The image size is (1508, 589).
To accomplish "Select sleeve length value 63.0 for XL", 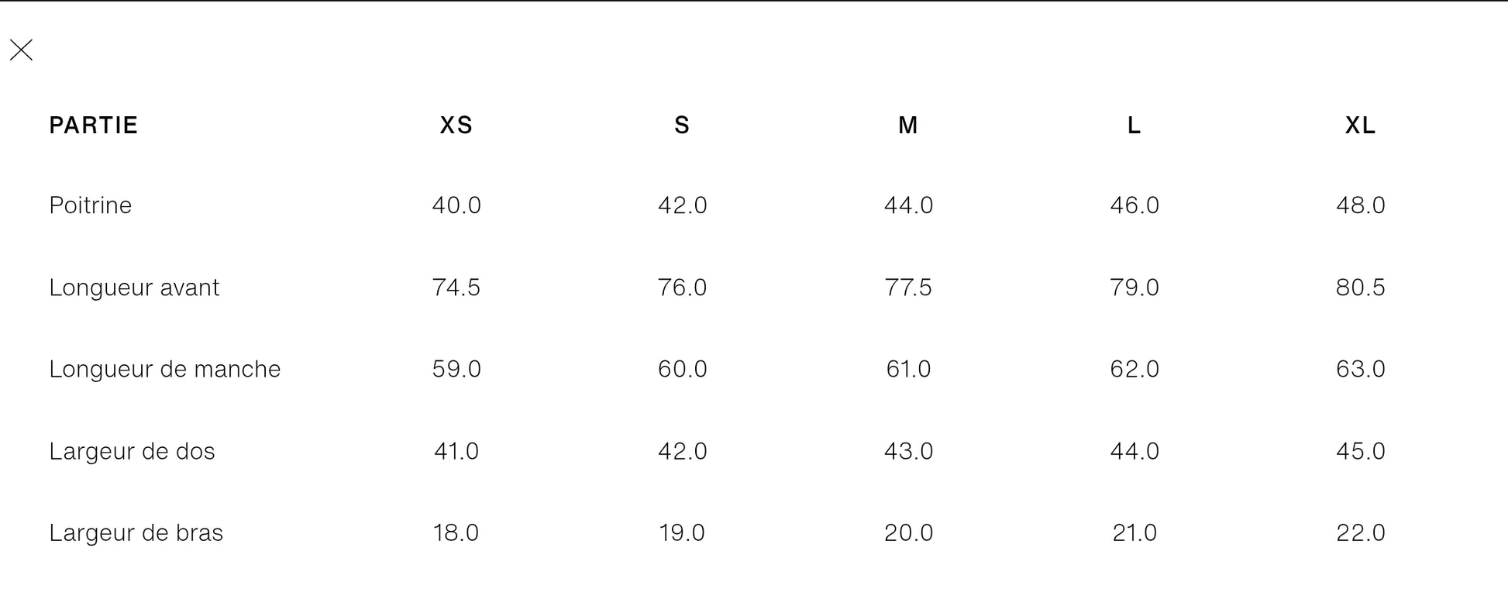I will (1361, 369).
